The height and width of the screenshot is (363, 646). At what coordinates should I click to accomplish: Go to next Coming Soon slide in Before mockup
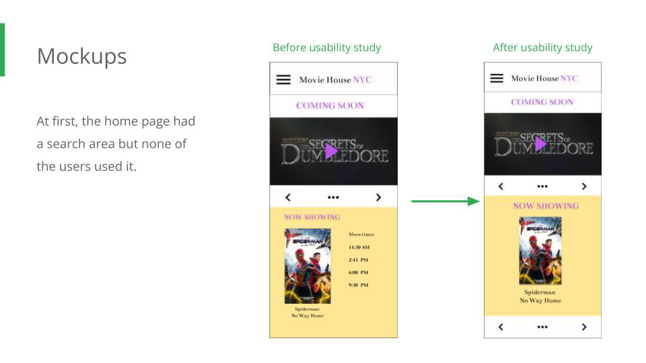pyautogui.click(x=379, y=198)
